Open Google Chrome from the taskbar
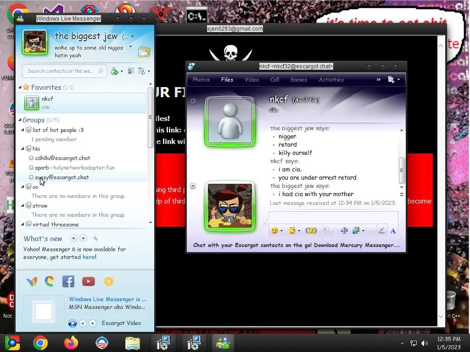Image resolution: width=470 pixels, height=352 pixels. pos(40,343)
